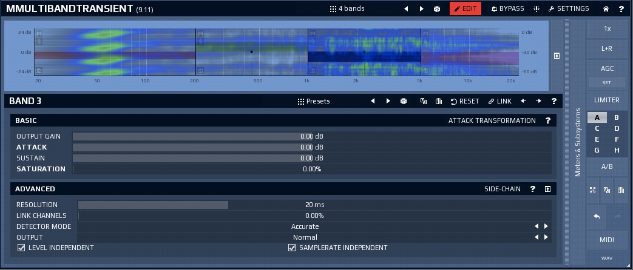Select preset slot F

pos(617,139)
